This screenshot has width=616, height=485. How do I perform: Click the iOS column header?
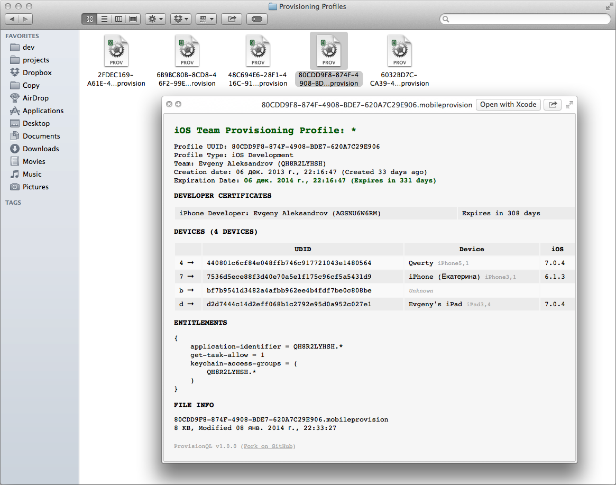(x=557, y=249)
